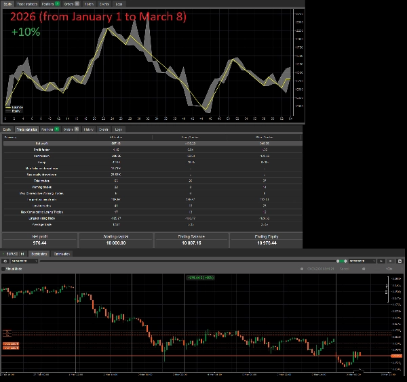Select the Max balance drawdown row label
The height and width of the screenshot is (382, 407).
(41, 169)
